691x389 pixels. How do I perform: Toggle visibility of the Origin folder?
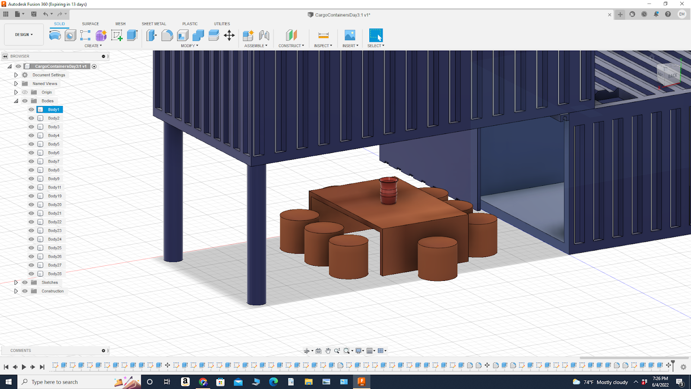25,92
